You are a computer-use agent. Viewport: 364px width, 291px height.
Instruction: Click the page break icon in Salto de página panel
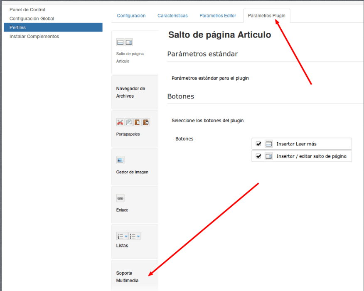pos(129,42)
